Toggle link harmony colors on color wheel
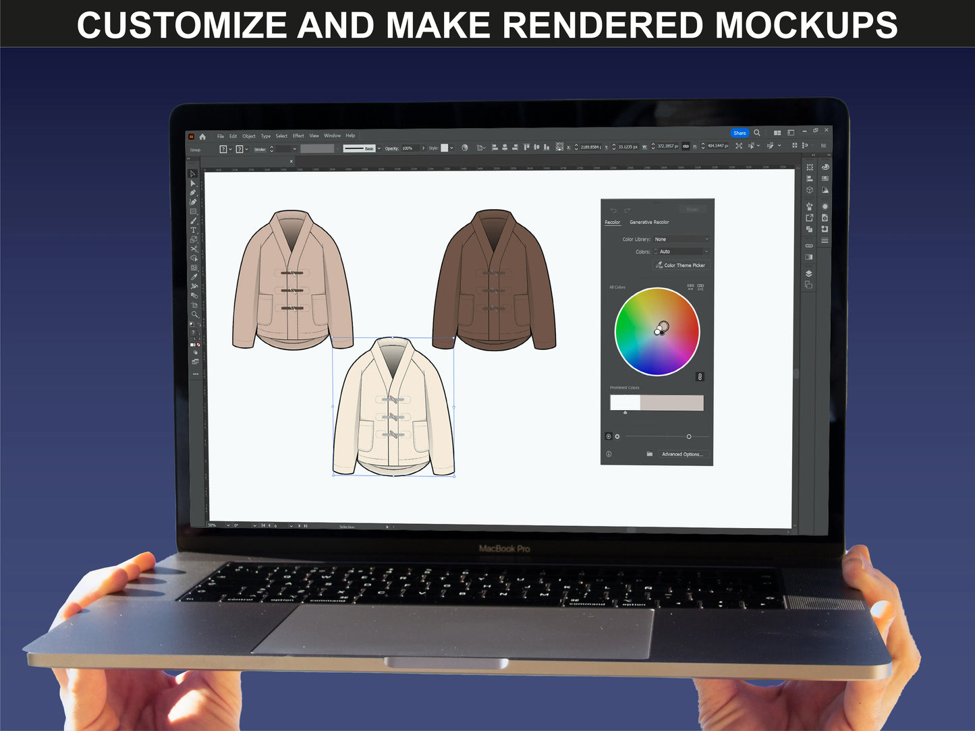The width and height of the screenshot is (975, 731). pos(700,377)
